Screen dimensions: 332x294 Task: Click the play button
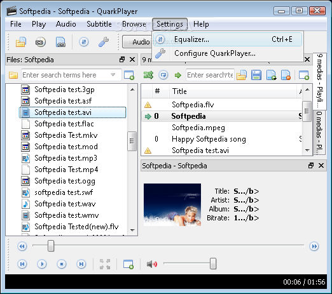42,264
